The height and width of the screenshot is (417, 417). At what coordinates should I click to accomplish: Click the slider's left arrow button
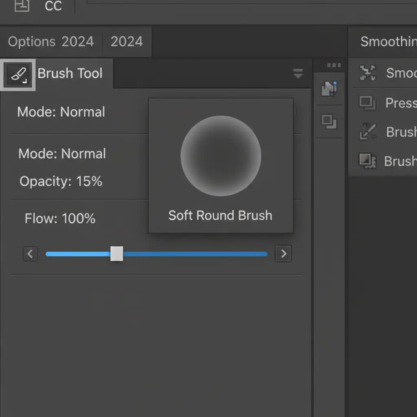click(30, 254)
